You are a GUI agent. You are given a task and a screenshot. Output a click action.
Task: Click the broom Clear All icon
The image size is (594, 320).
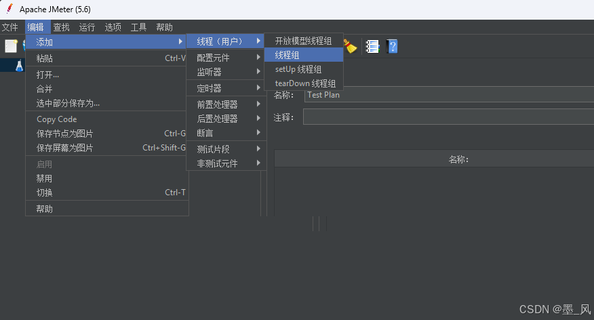[350, 47]
